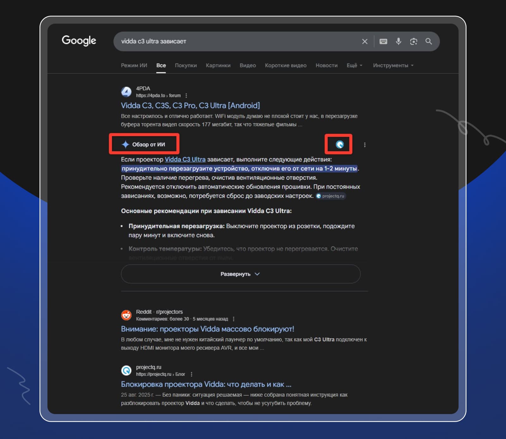Click the projectq.ru source chip
This screenshot has height=439, width=506.
331,196
